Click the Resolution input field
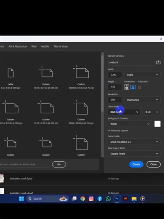Screen dimensions: 164x219 click(115, 100)
